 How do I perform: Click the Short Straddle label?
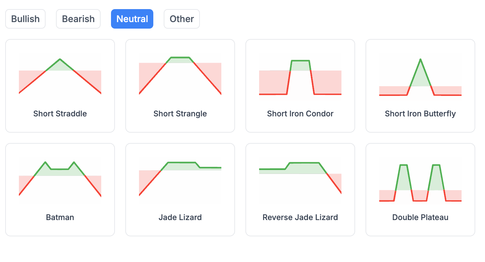[60, 114]
